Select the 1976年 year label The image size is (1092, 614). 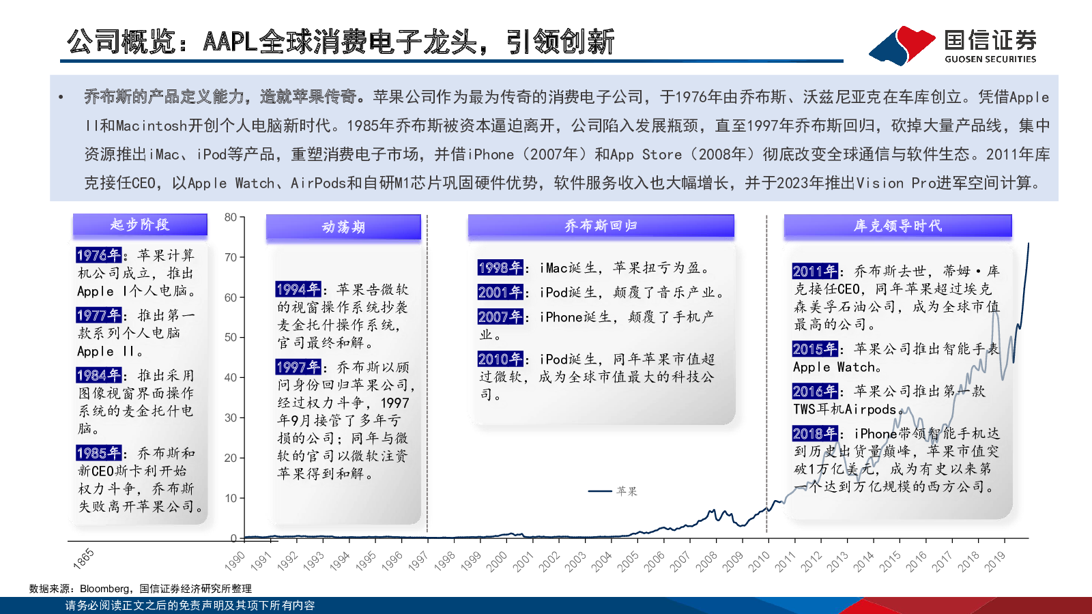(99, 255)
